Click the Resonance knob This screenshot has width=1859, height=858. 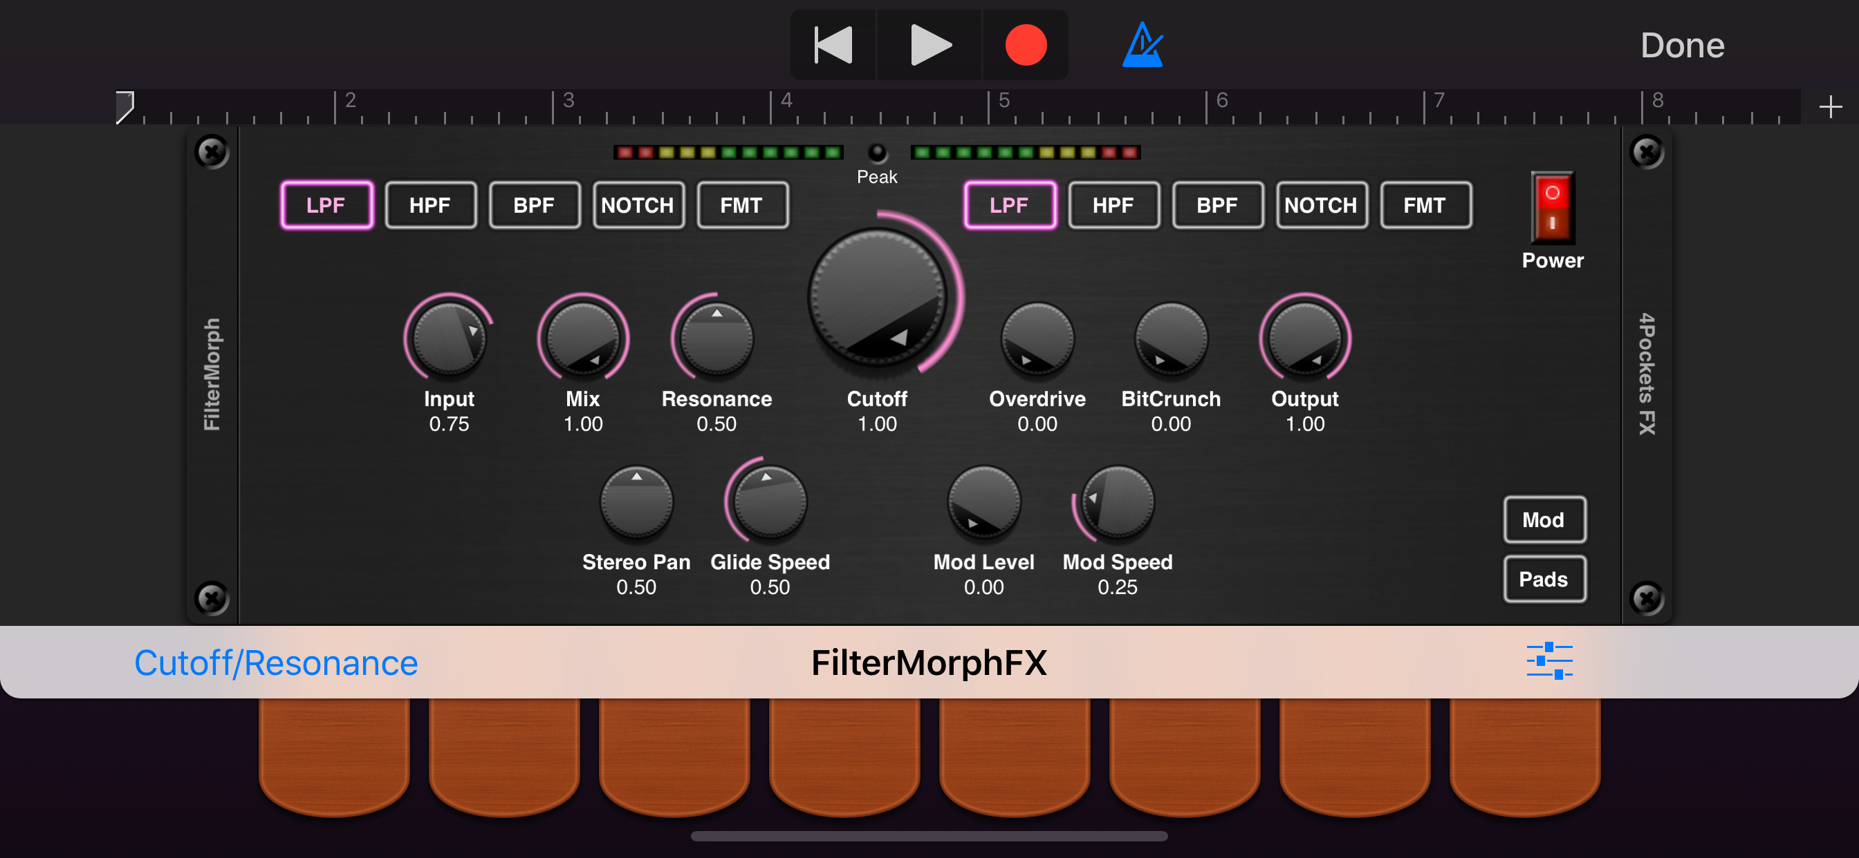716,339
